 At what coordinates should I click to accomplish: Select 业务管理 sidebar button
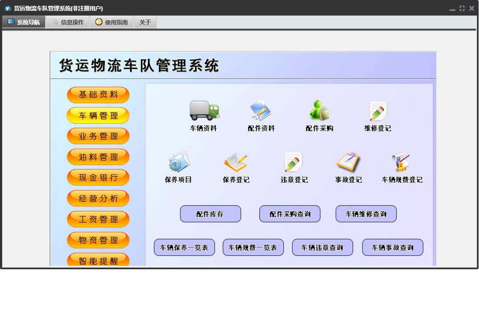click(98, 136)
